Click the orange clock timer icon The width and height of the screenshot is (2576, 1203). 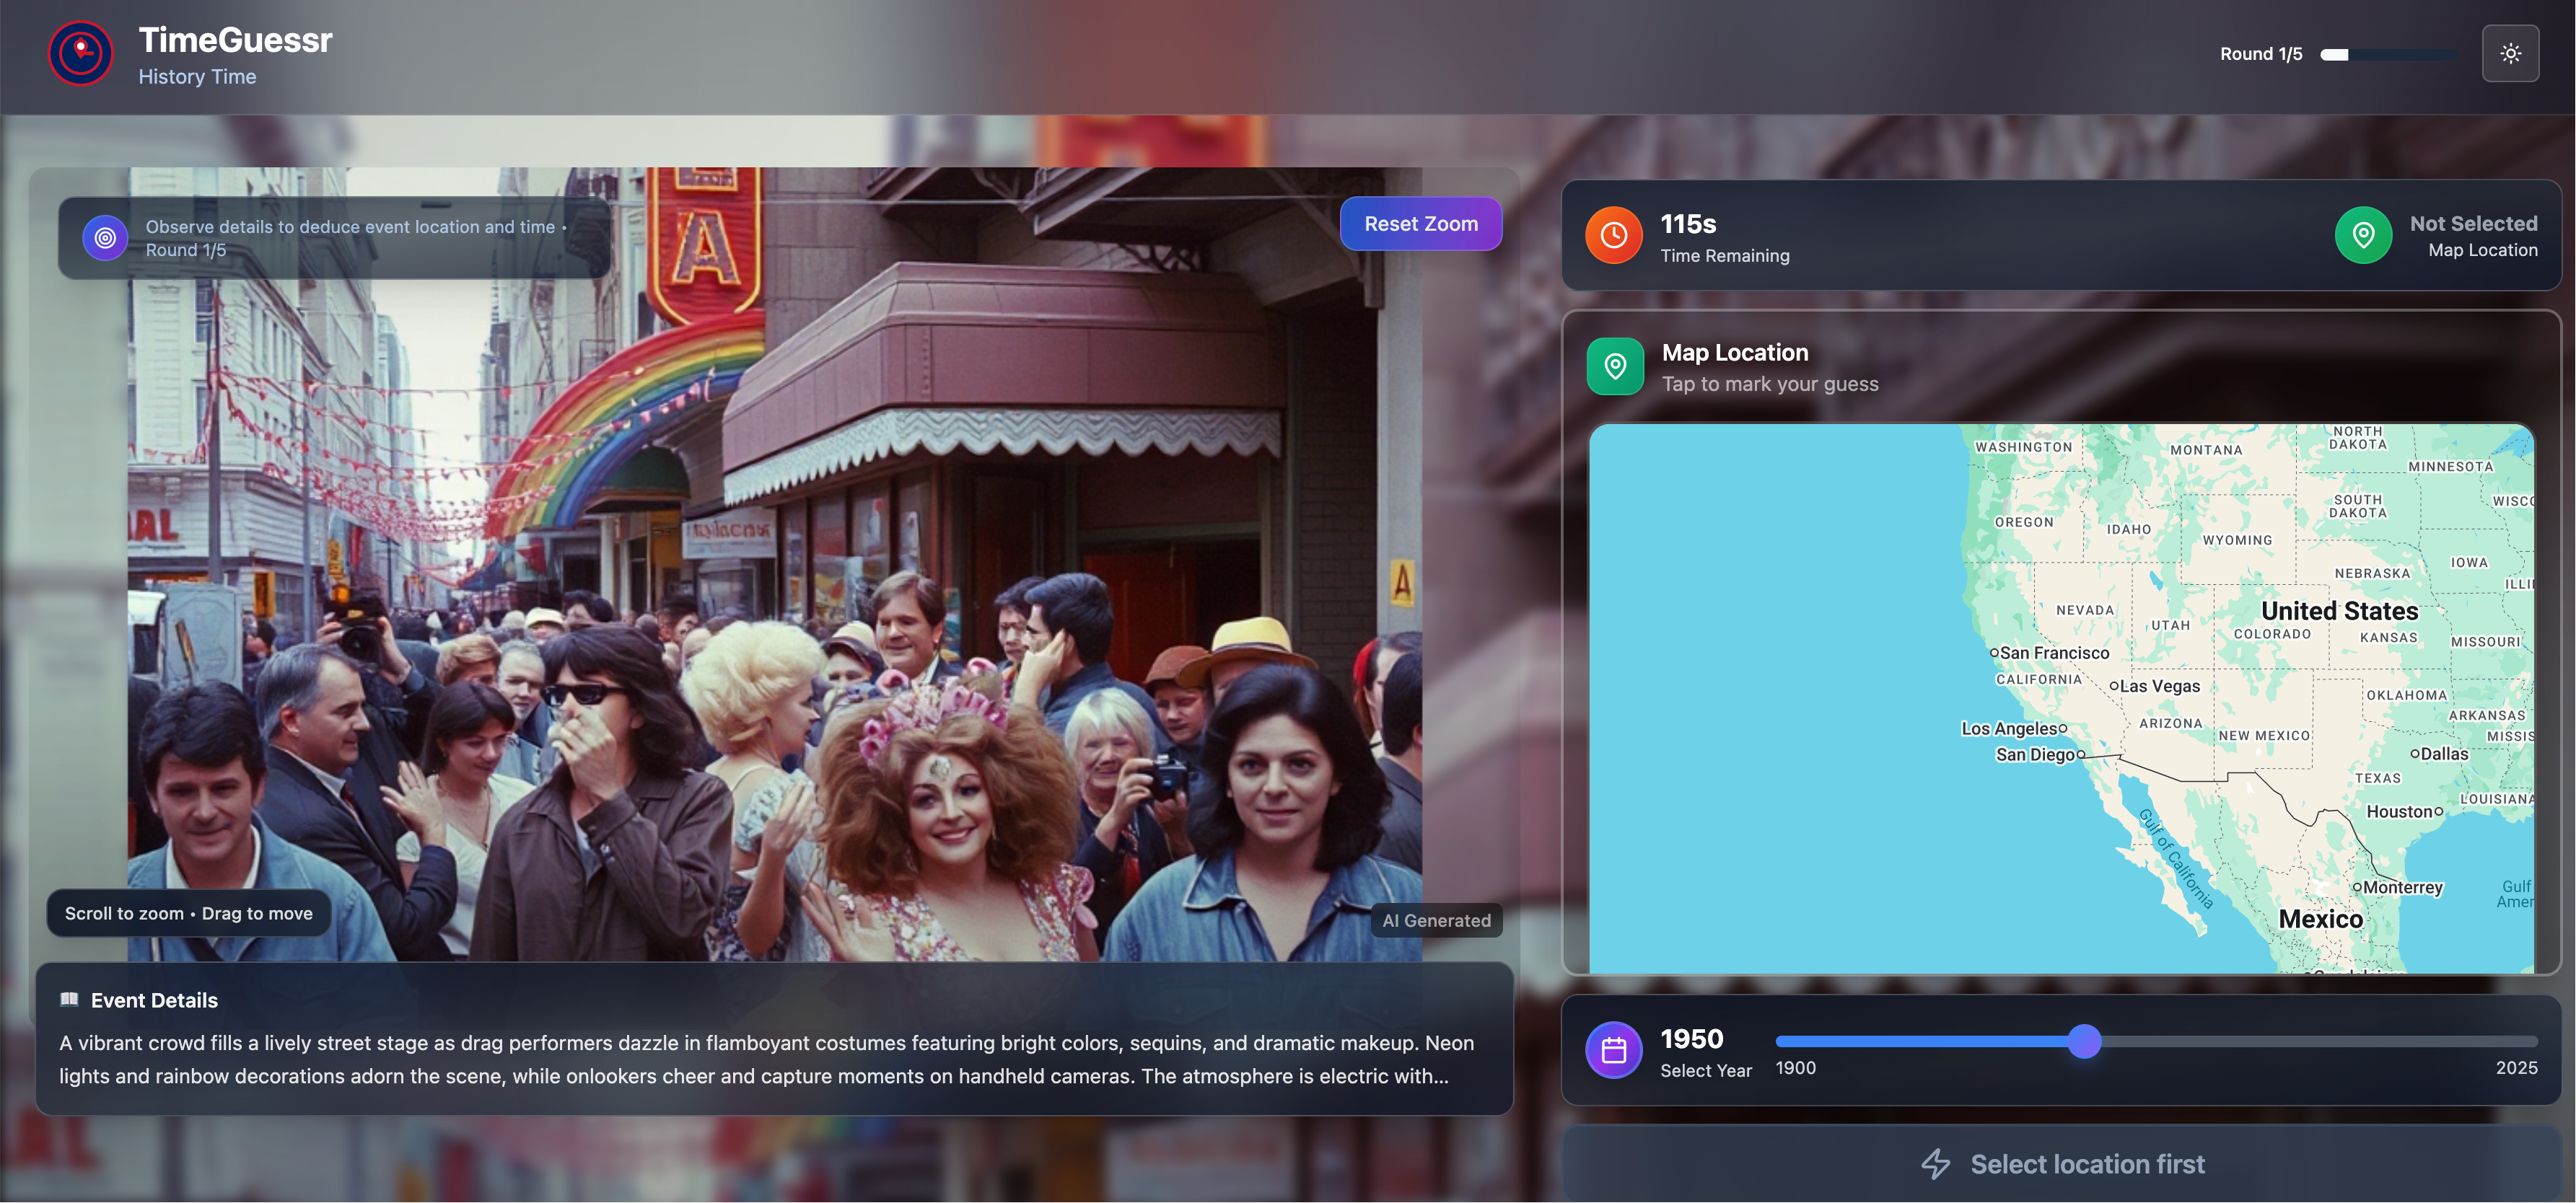(1613, 236)
